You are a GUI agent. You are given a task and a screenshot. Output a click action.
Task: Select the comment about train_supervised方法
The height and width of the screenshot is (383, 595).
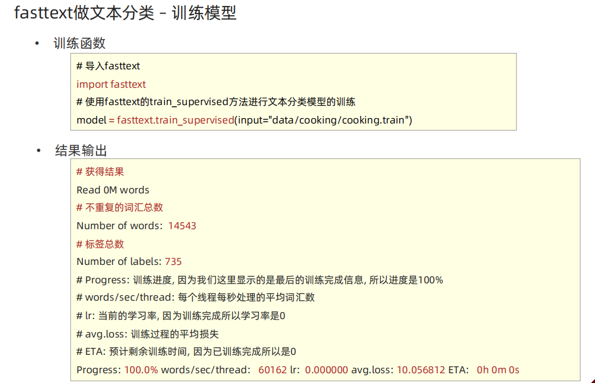click(216, 102)
